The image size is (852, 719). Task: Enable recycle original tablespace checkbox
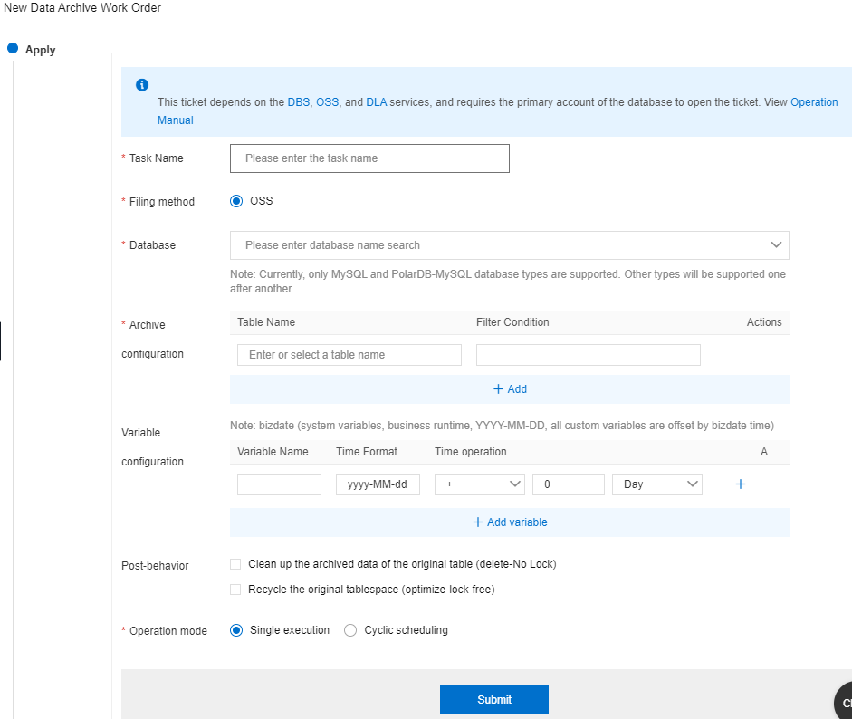tap(235, 590)
